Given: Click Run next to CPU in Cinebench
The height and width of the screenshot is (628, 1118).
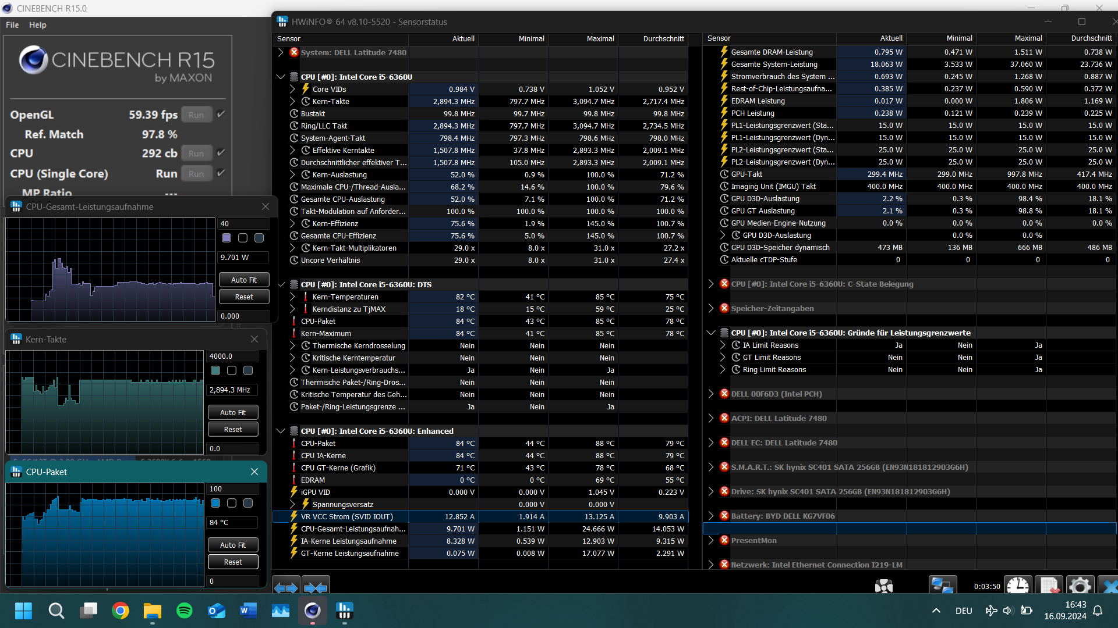Looking at the screenshot, I should pyautogui.click(x=196, y=153).
